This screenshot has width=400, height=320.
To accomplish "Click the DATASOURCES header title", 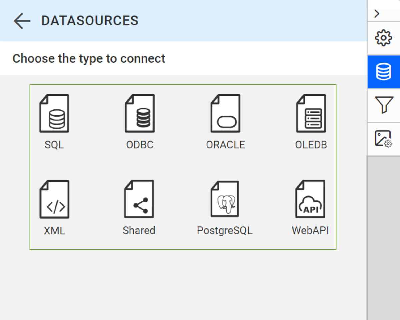I will tap(90, 21).
